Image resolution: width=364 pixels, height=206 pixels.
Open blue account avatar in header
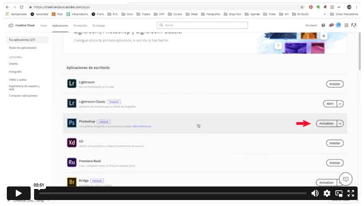tap(338, 25)
